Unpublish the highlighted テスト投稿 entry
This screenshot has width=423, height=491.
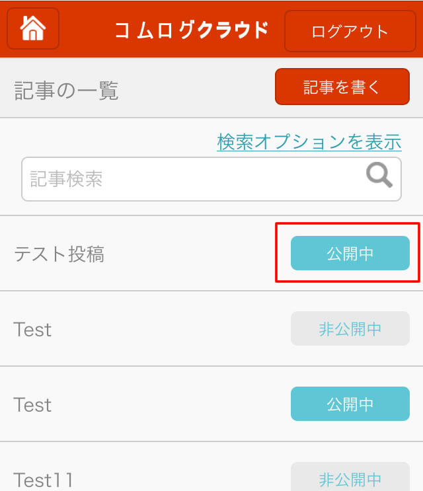coord(350,254)
